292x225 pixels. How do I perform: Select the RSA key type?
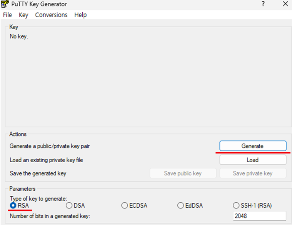(19, 205)
